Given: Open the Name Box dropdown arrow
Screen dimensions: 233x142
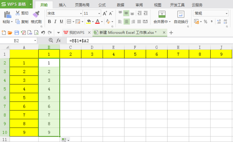Looking at the screenshot, I should tap(35, 41).
